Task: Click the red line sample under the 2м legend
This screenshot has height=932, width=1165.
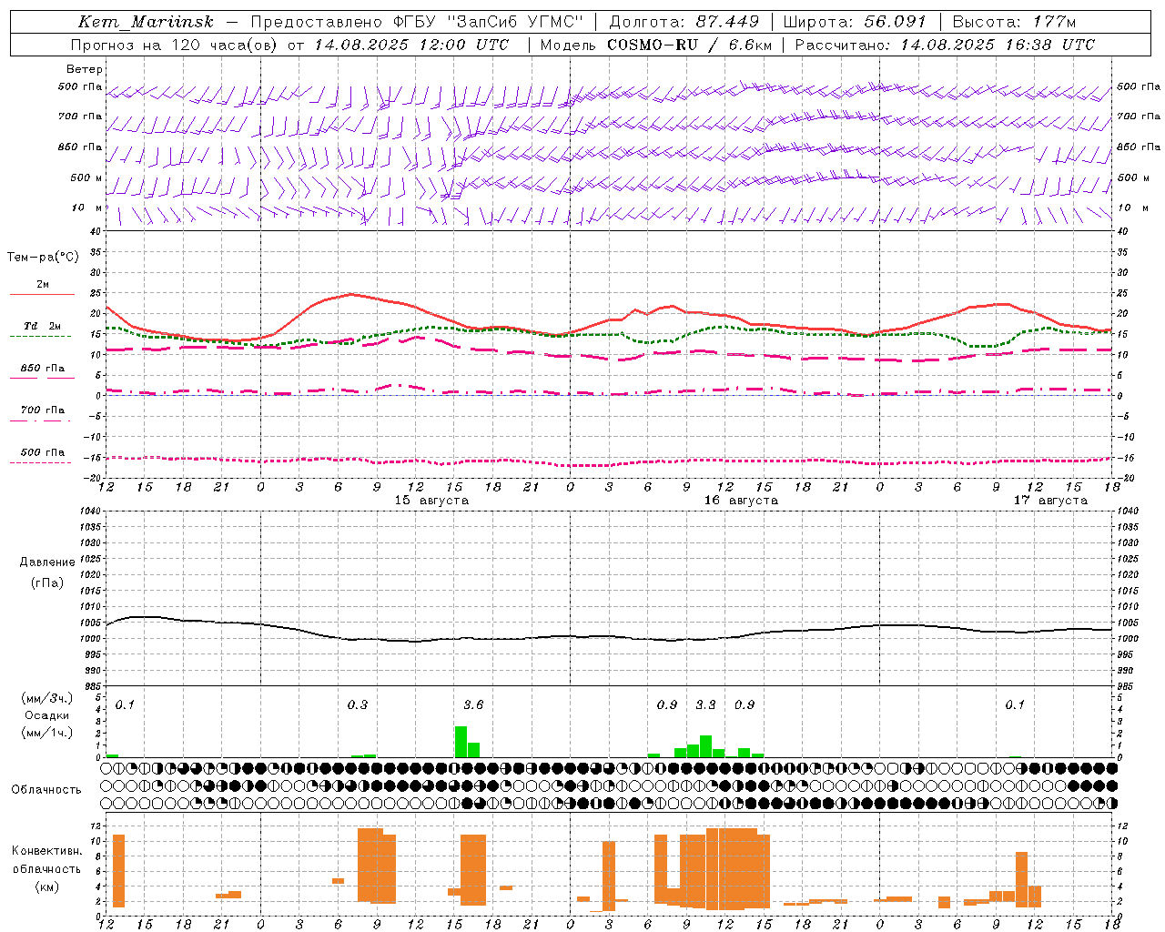Action: click(x=42, y=295)
